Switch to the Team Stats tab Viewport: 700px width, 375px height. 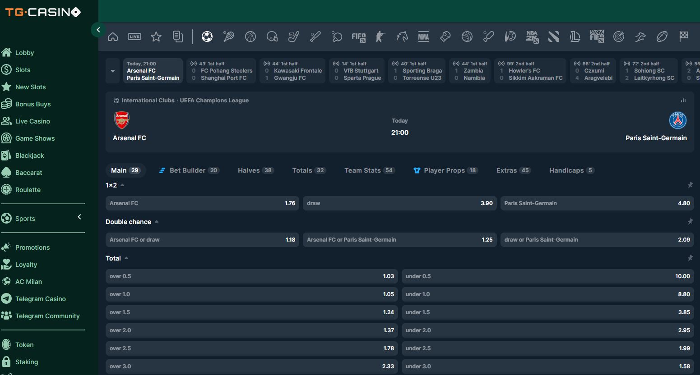coord(369,170)
